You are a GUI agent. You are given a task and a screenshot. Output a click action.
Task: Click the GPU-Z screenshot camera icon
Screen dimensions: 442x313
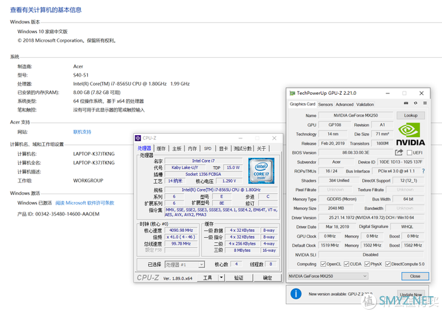406,103
